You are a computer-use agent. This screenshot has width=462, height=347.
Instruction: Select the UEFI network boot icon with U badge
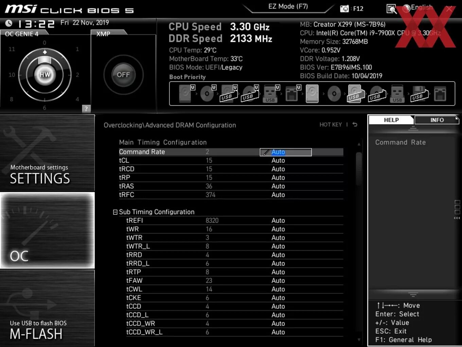pos(292,93)
